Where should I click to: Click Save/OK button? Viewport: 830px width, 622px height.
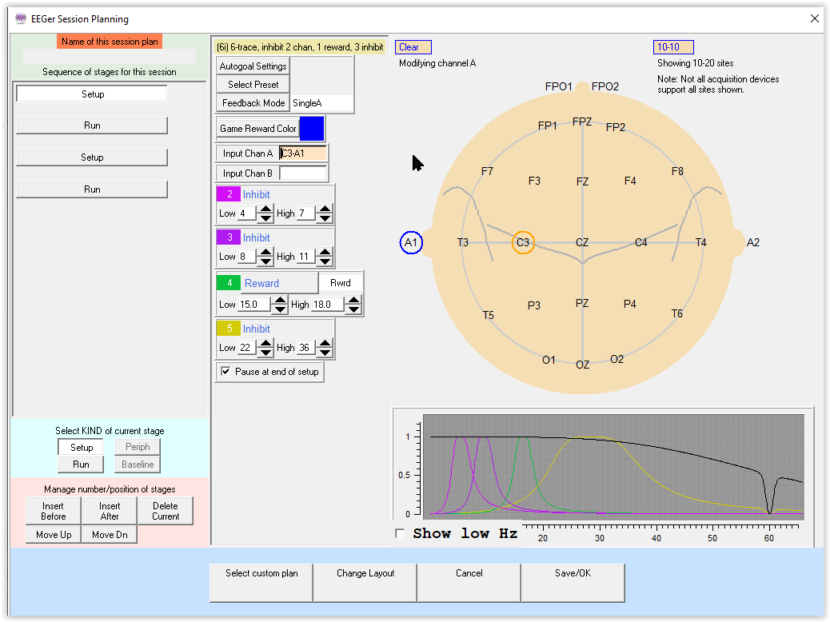573,583
